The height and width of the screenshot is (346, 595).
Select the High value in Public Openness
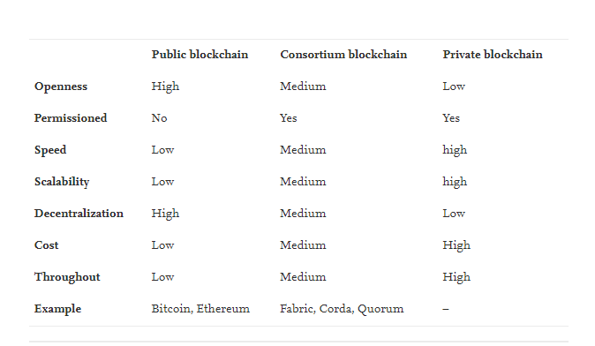coord(165,86)
